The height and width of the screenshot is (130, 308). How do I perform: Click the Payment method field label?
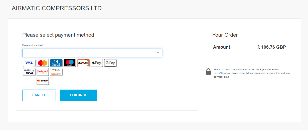(x=33, y=45)
